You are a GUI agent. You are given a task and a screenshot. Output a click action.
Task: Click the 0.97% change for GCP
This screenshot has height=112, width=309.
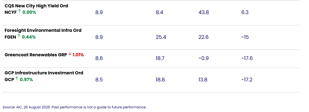pos(26,80)
